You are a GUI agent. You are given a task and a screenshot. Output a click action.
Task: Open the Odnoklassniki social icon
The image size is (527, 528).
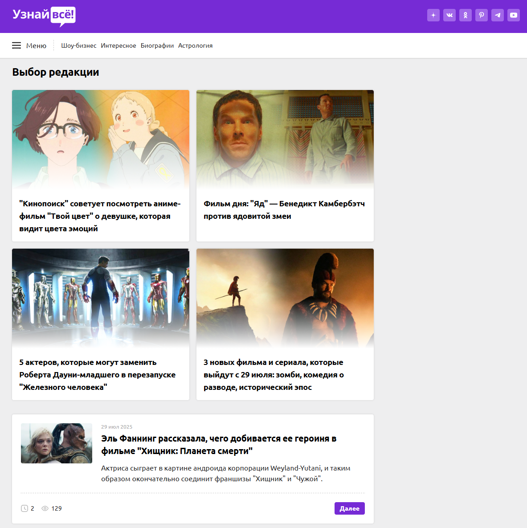pyautogui.click(x=466, y=15)
